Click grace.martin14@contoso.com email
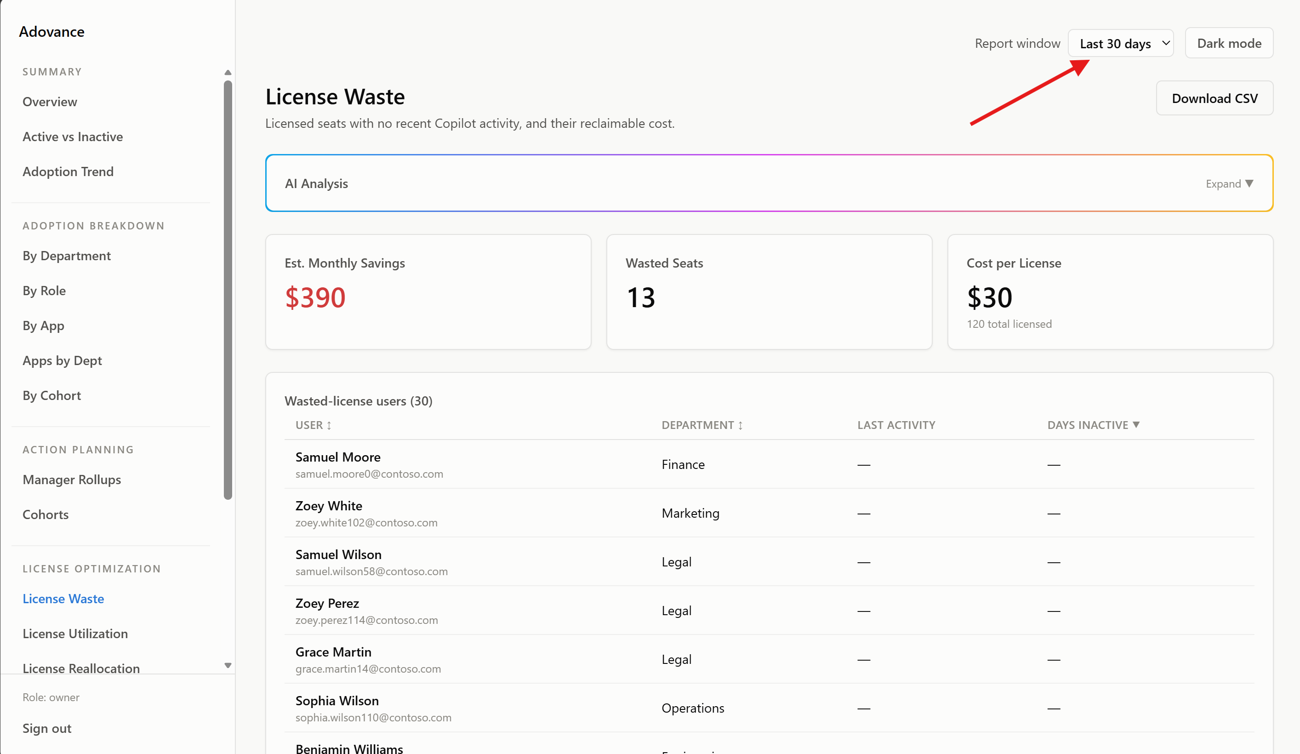This screenshot has height=754, width=1300. [x=368, y=669]
